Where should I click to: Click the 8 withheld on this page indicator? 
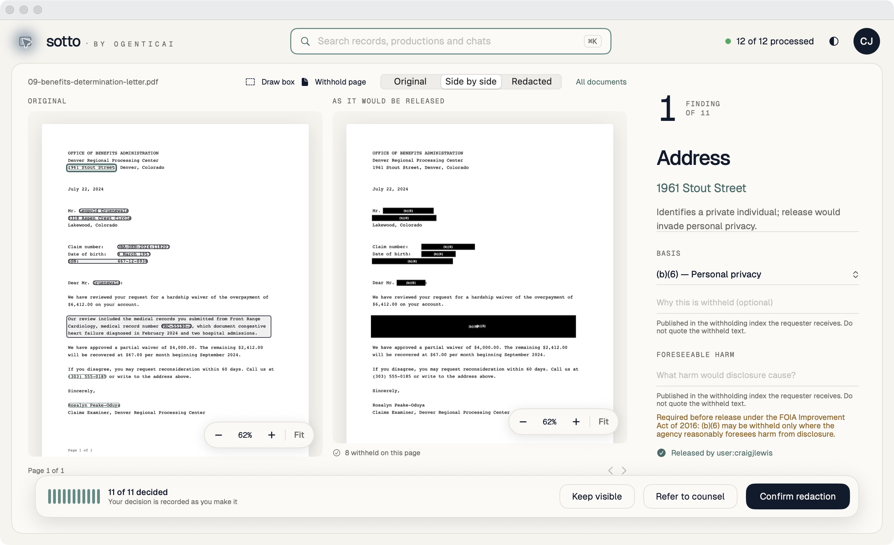pos(376,453)
